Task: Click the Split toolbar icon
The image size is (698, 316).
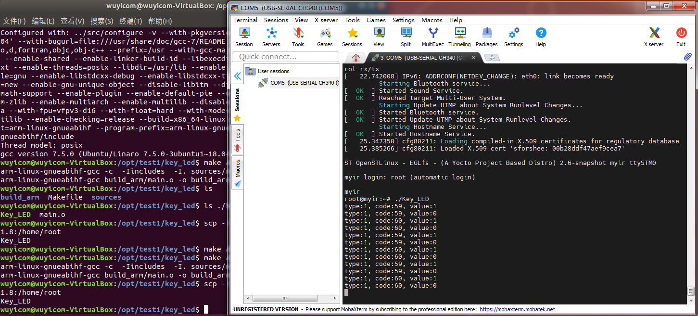Action: point(406,37)
